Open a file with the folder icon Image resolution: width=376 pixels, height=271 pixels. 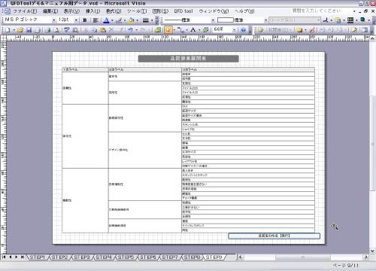20,30
